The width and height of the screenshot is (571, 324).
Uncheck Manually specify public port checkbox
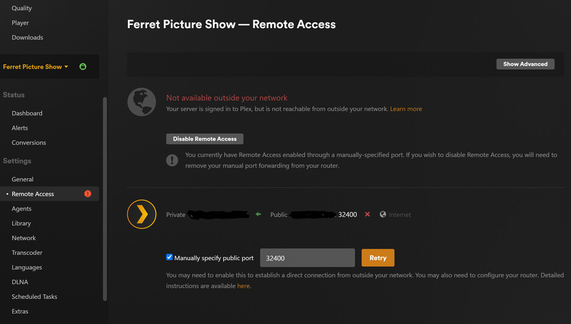(x=169, y=257)
